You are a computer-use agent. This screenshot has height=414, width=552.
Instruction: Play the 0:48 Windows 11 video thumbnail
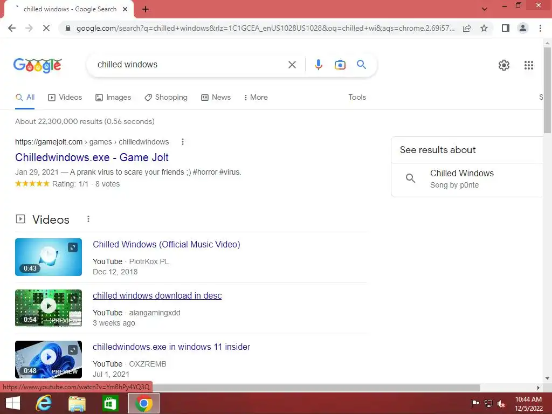tap(49, 360)
